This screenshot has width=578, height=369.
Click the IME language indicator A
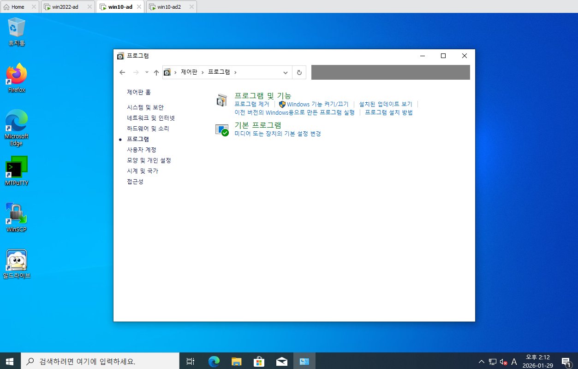514,362
